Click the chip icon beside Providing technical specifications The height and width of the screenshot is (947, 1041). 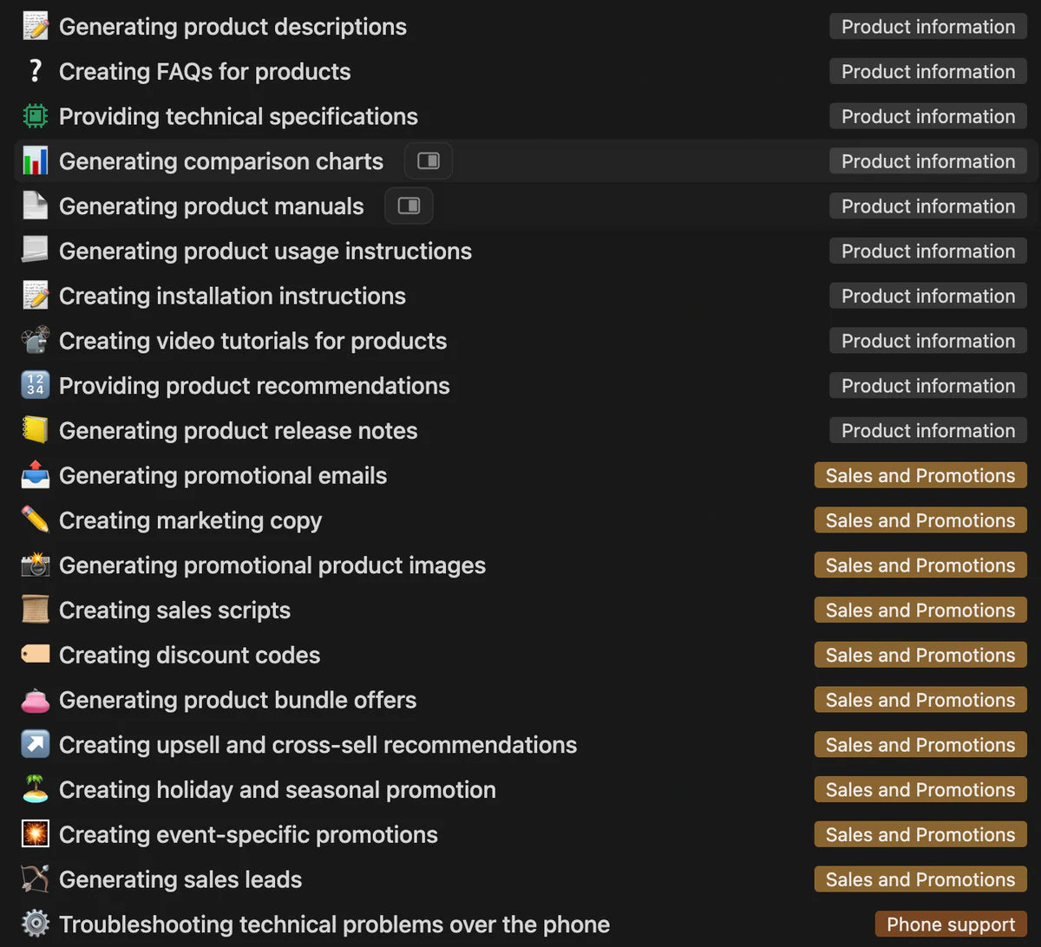[36, 116]
